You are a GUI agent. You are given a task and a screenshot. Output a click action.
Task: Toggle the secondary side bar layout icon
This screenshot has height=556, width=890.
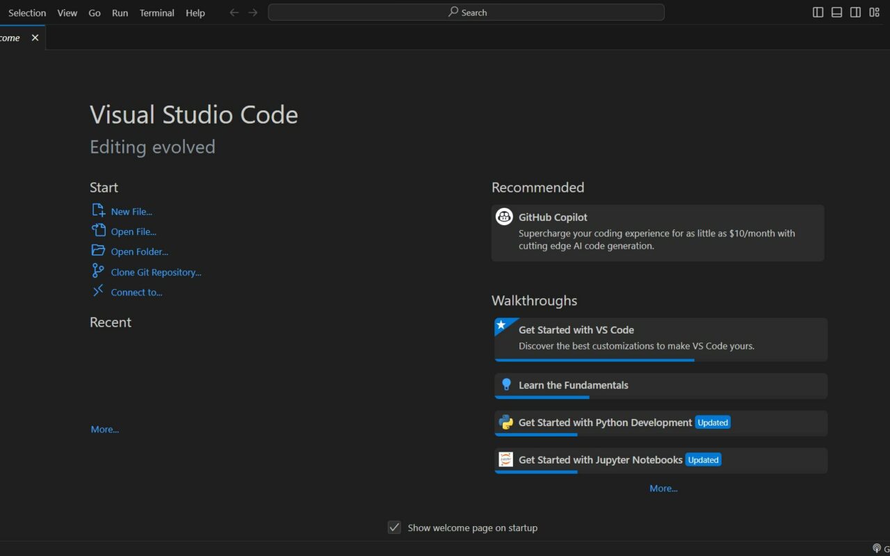pyautogui.click(x=856, y=13)
